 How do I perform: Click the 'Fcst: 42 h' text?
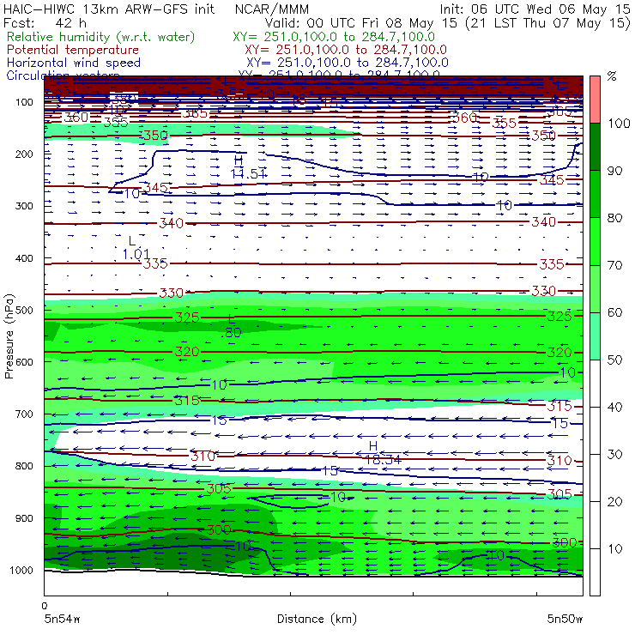45,23
